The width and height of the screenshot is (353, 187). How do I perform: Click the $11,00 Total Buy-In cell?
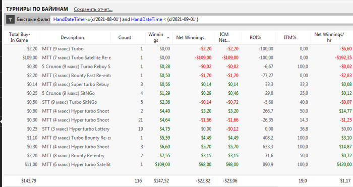click(x=31, y=164)
